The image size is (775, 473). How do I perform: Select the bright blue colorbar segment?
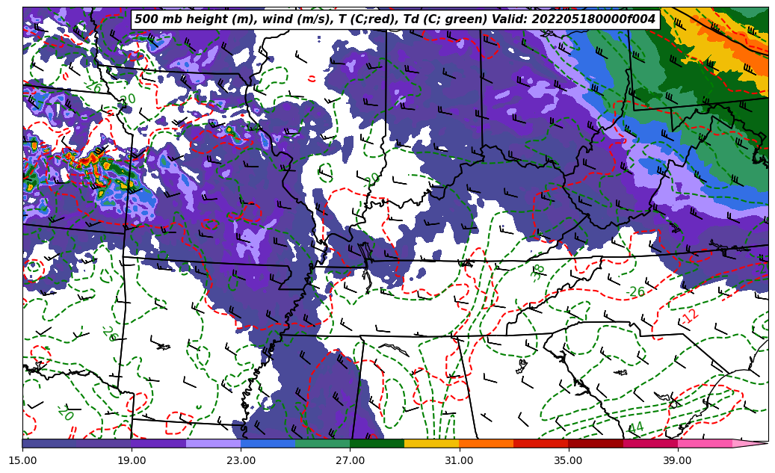click(x=268, y=444)
